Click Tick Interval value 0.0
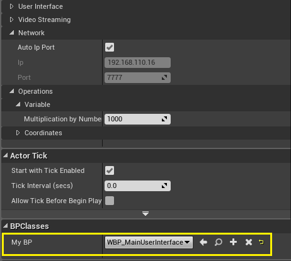 coord(137,186)
